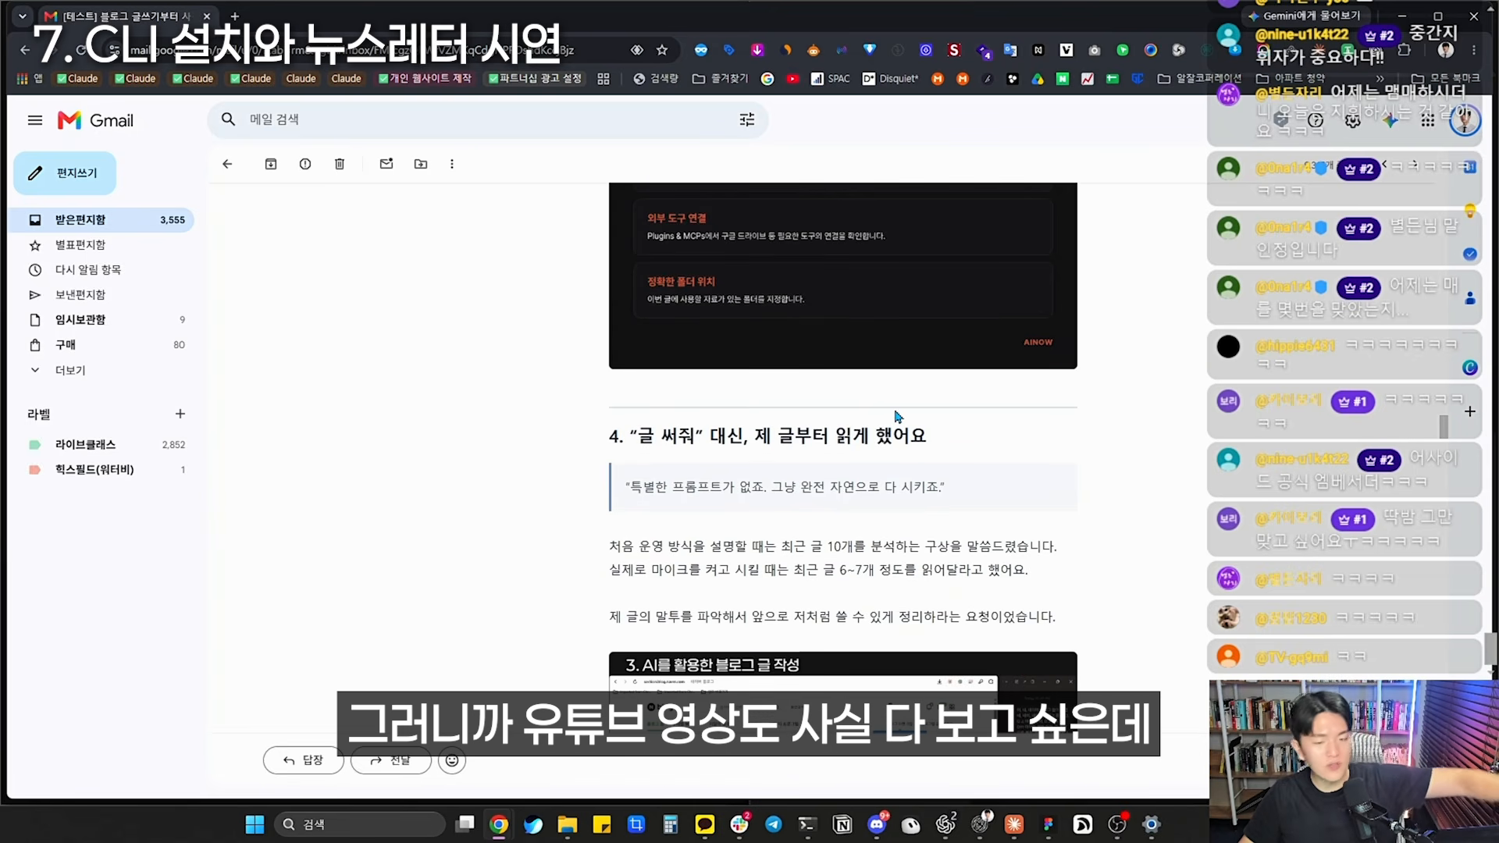This screenshot has height=843, width=1499.
Task: Click the emoji reaction icon below the email
Action: 452,760
